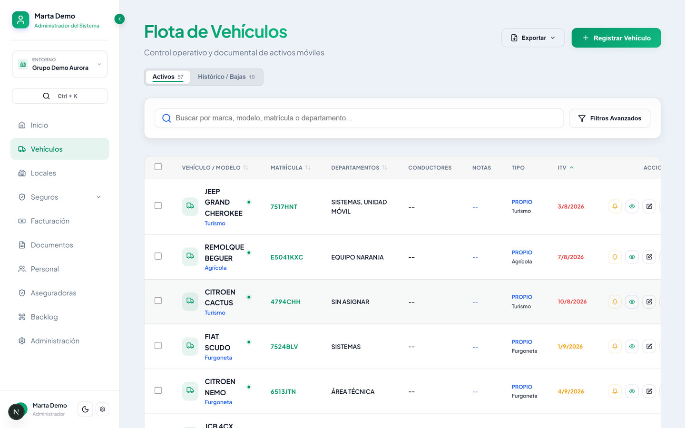Open Backlog in the sidebar
Image resolution: width=685 pixels, height=428 pixels.
pyautogui.click(x=60, y=317)
